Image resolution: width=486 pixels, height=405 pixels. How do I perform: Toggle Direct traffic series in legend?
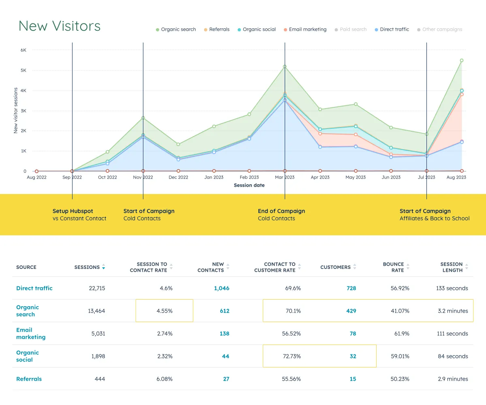tap(392, 30)
